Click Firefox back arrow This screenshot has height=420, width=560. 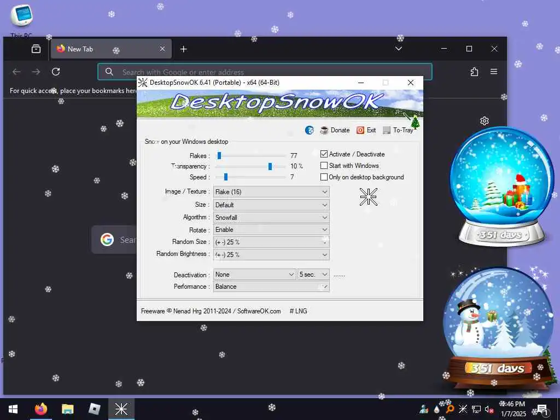click(16, 72)
